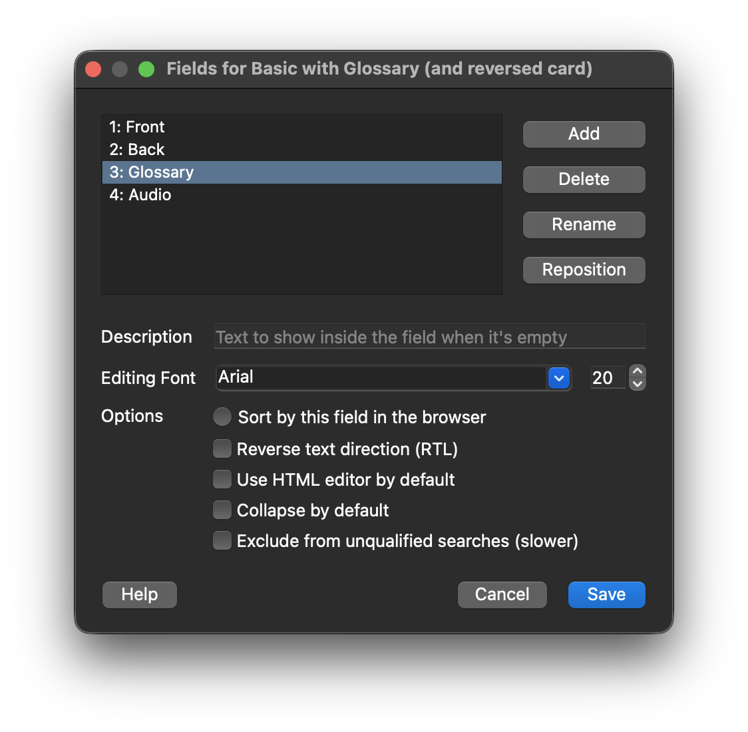Screen dimensions: 748x732
Task: Check Use HTML editor by default
Action: click(x=222, y=480)
